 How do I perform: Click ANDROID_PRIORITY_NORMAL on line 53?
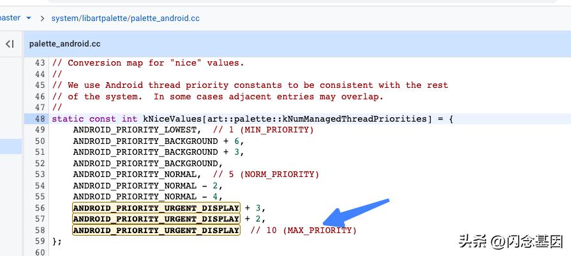pos(135,174)
